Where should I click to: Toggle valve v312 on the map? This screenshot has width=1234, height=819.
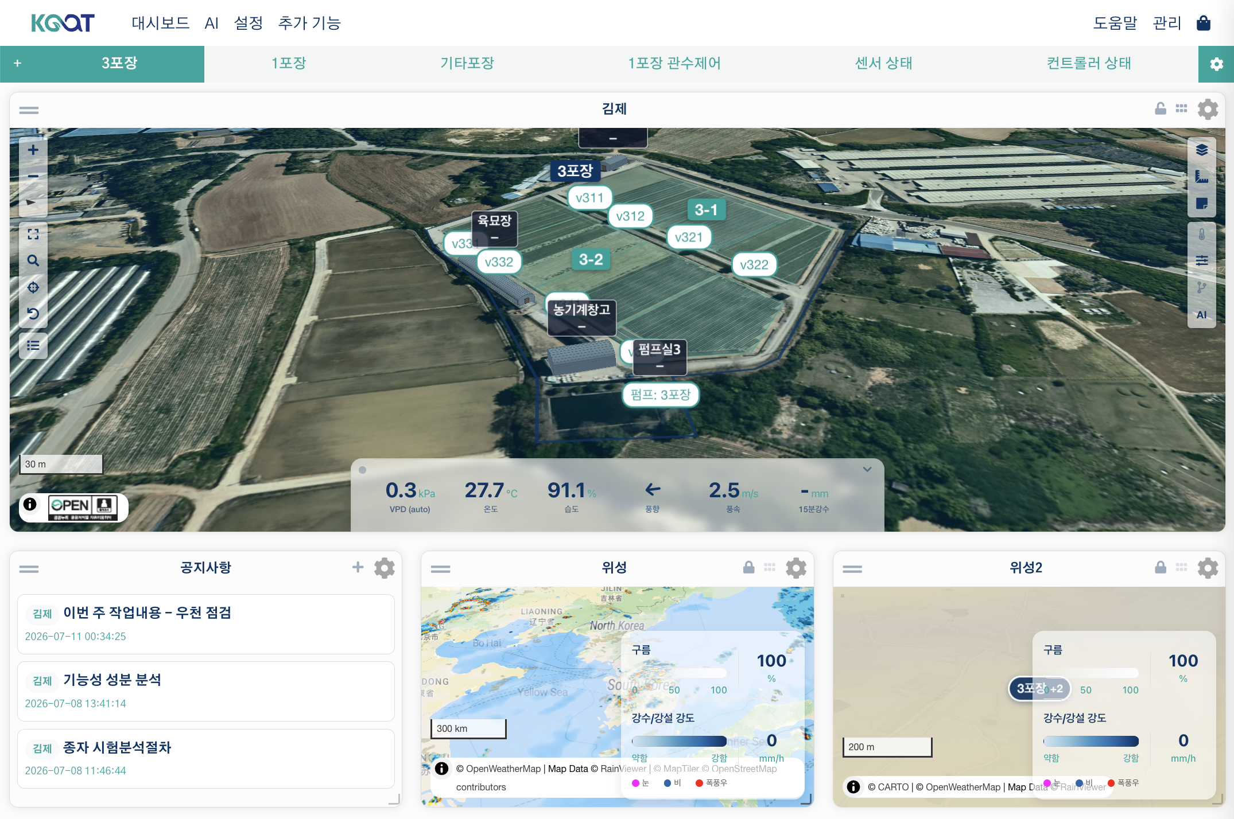tap(630, 216)
